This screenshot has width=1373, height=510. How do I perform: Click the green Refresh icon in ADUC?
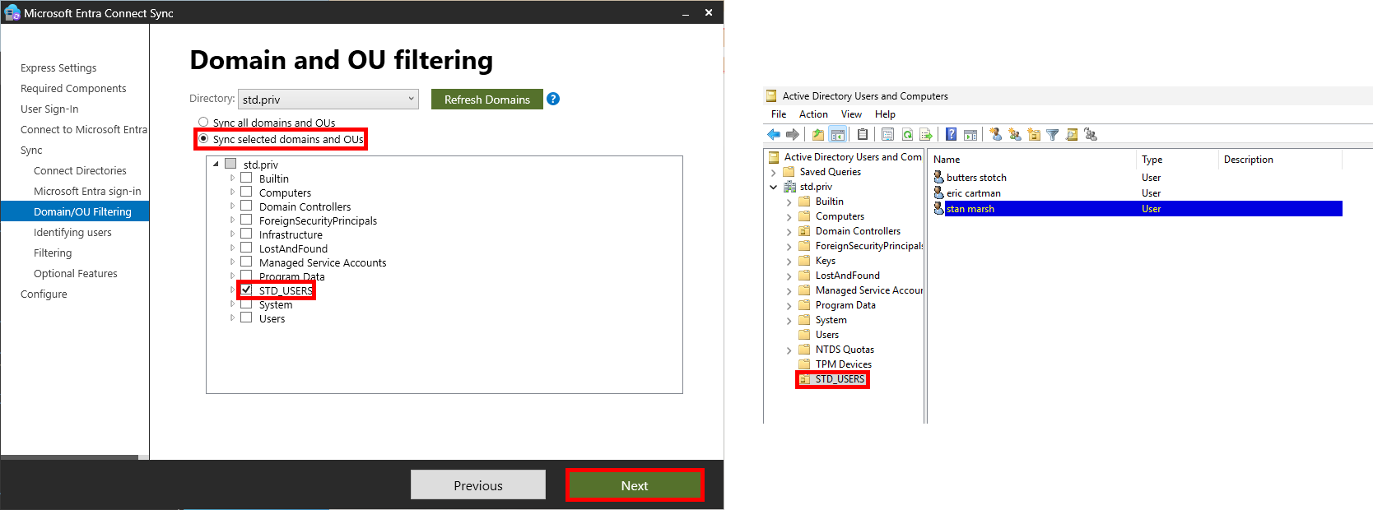(907, 134)
